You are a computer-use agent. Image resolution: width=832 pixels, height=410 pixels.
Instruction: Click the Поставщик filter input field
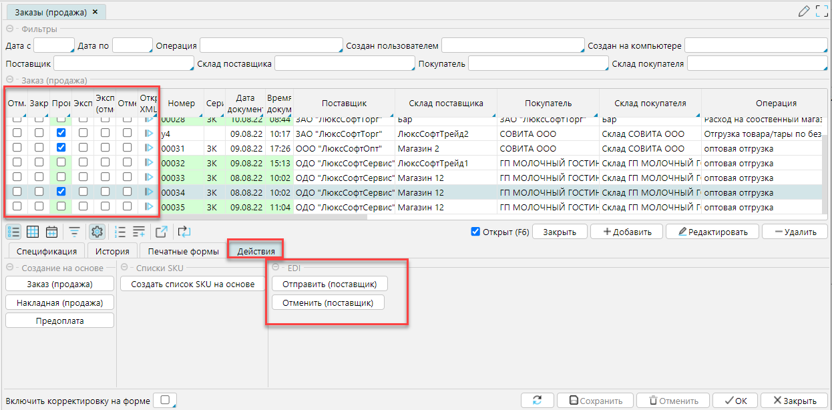(123, 63)
